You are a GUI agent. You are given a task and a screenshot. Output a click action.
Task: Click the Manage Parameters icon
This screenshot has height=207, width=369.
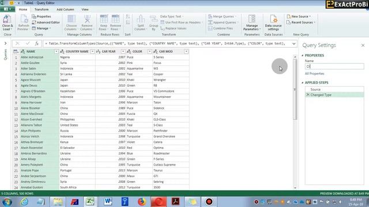tap(251, 22)
